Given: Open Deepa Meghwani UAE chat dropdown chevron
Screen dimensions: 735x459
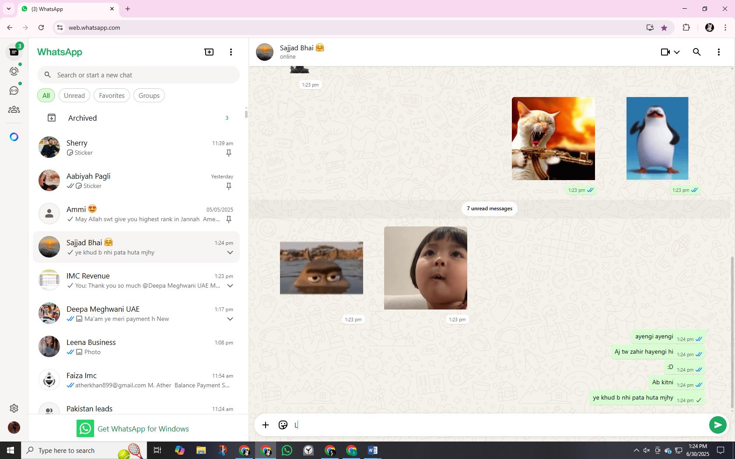Looking at the screenshot, I should pyautogui.click(x=230, y=319).
